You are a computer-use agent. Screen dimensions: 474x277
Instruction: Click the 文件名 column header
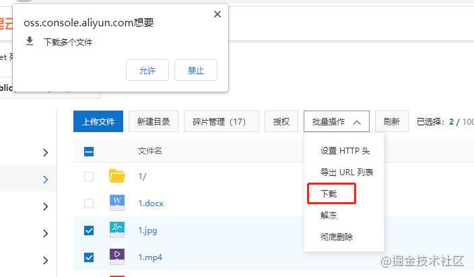coord(150,151)
